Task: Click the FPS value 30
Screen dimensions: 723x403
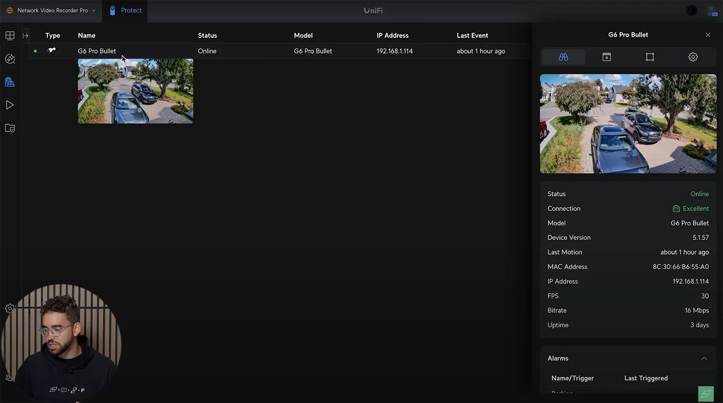Action: 705,296
